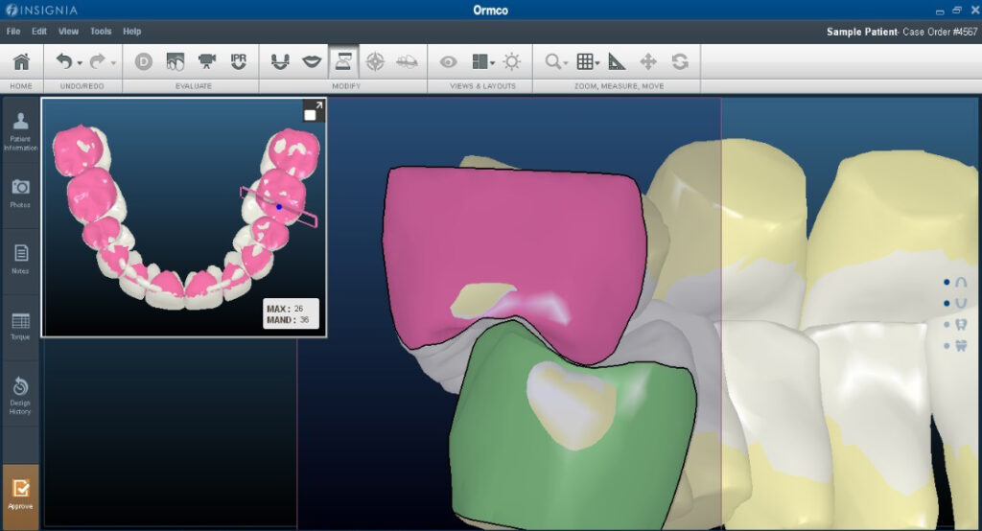Expand the zoom magnifier dropdown
The height and width of the screenshot is (531, 982).
(x=566, y=63)
